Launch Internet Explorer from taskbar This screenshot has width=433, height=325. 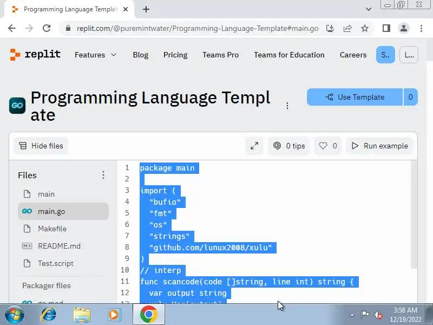[x=48, y=315]
